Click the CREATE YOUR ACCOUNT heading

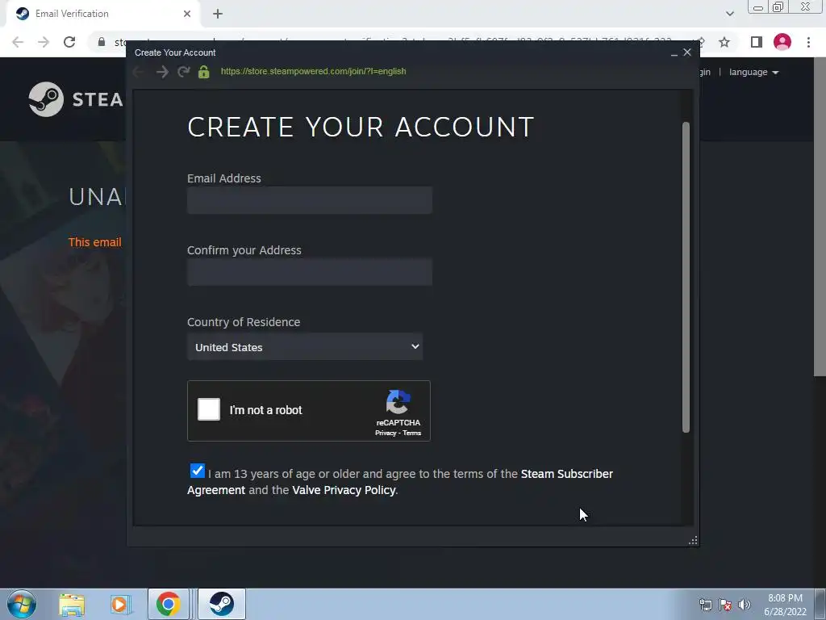click(x=361, y=127)
